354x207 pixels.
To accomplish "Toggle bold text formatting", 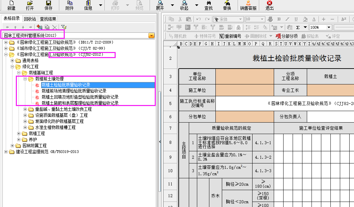I will click(279, 19).
